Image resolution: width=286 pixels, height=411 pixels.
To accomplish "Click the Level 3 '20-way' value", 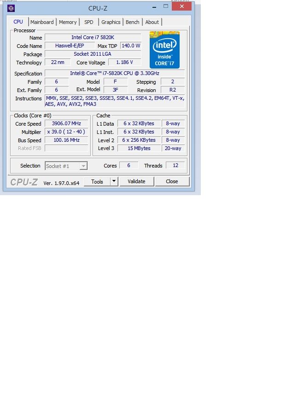I will (173, 148).
